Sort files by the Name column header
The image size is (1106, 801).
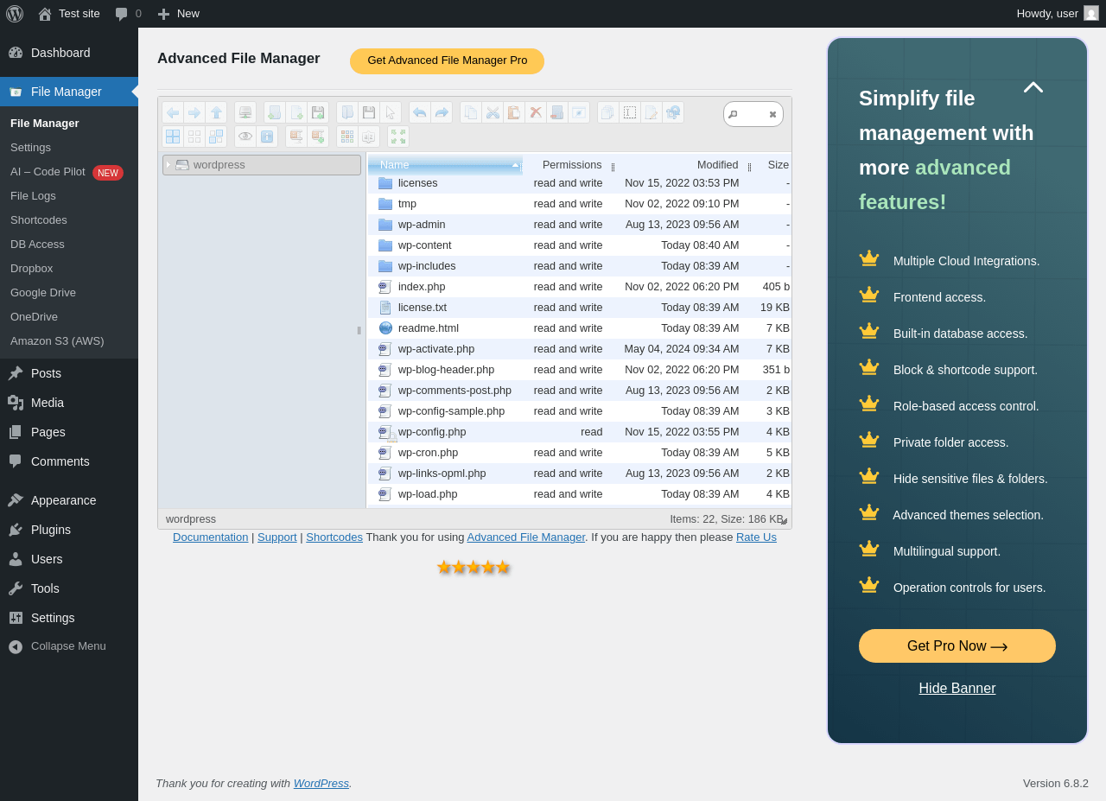(445, 165)
